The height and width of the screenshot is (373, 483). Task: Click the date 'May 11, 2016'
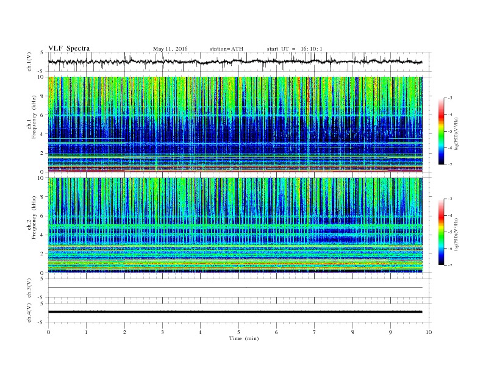[170, 49]
